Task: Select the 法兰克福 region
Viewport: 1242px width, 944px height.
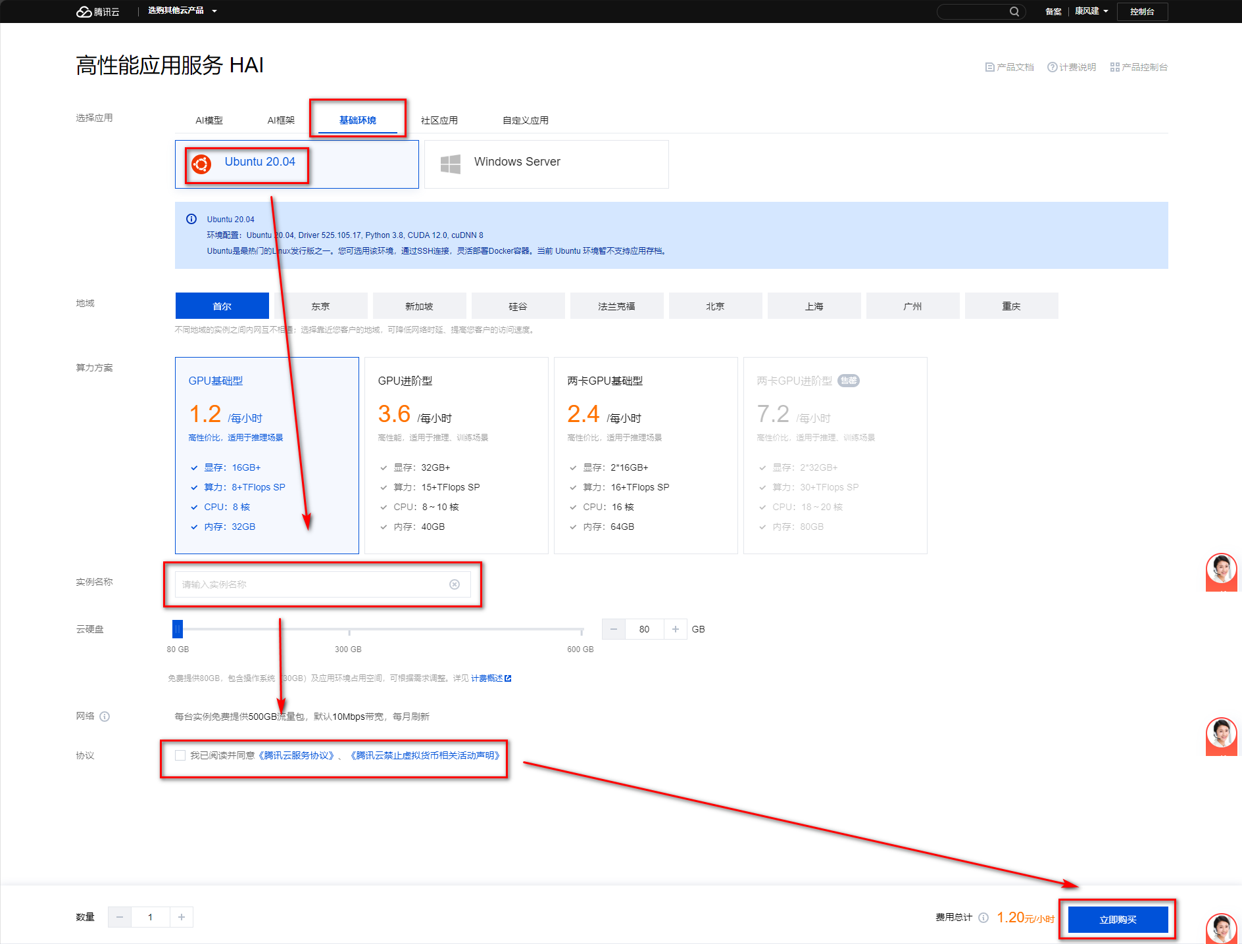Action: click(x=617, y=306)
